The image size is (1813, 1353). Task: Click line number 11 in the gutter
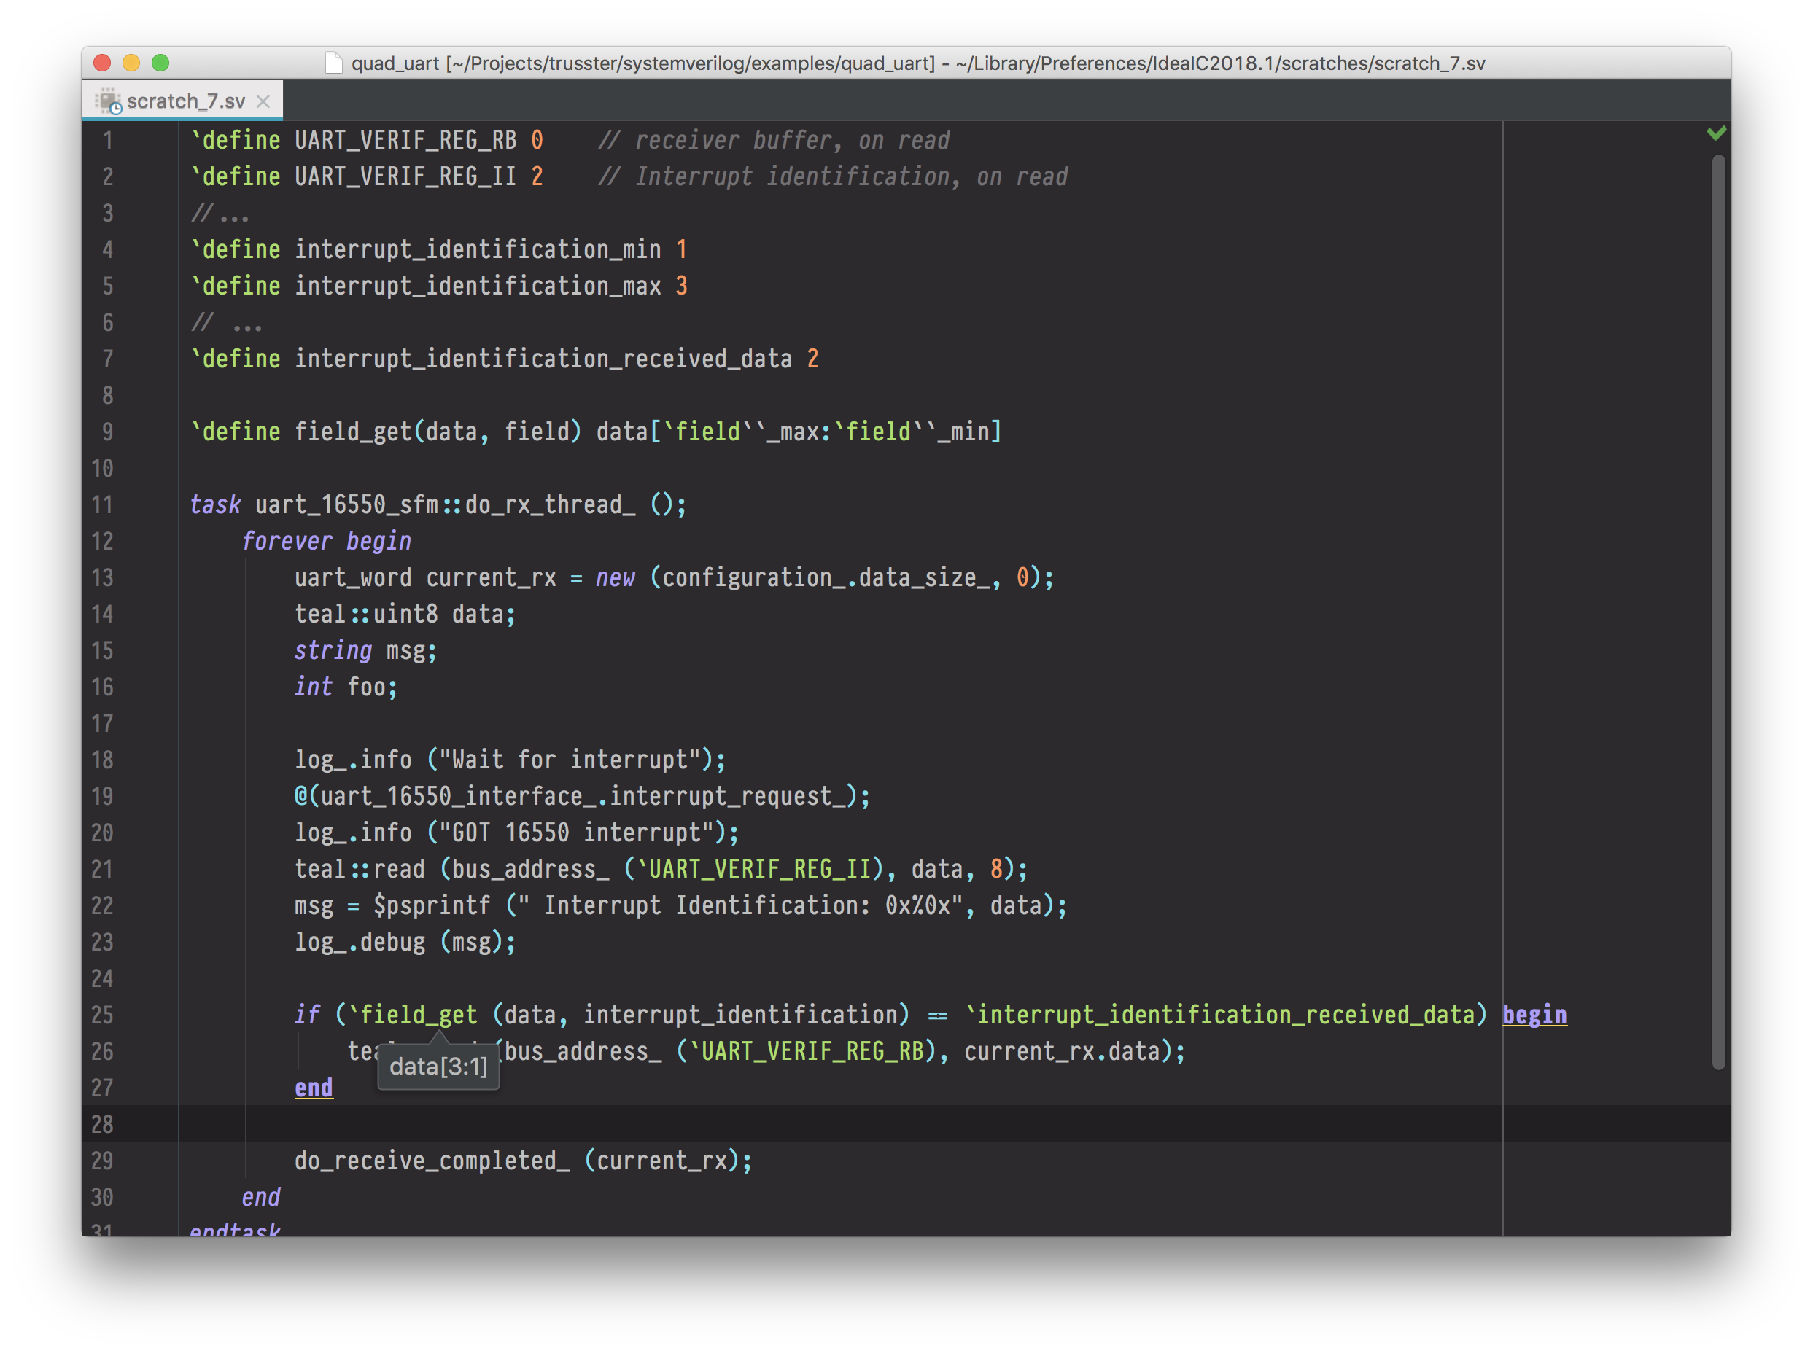coord(102,504)
